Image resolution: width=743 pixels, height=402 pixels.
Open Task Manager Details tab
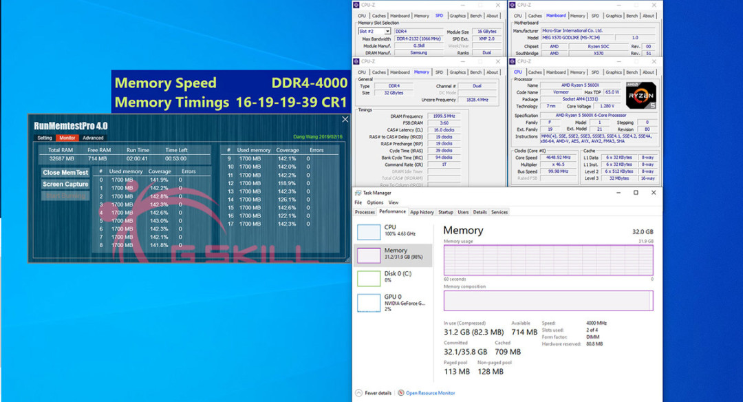(480, 213)
